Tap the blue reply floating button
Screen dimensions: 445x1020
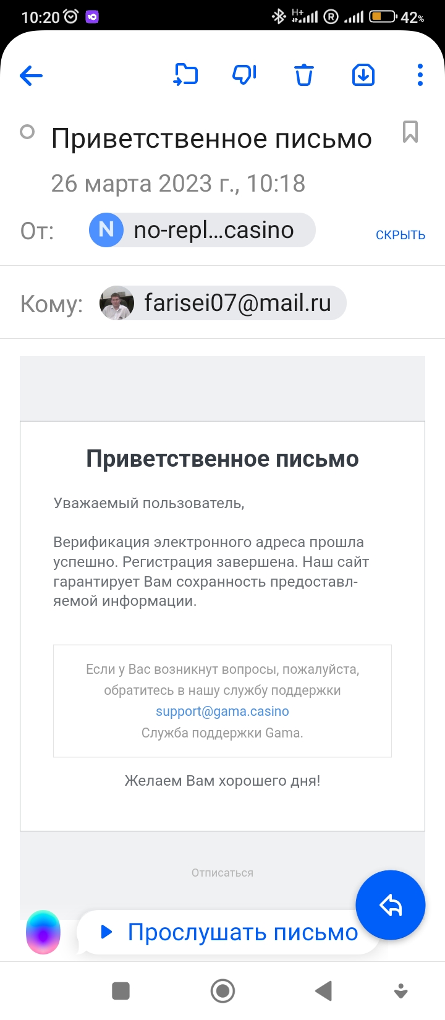(391, 905)
